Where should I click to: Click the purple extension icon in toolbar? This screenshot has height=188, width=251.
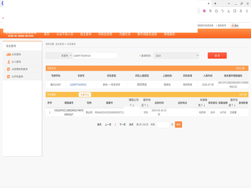[204, 11]
